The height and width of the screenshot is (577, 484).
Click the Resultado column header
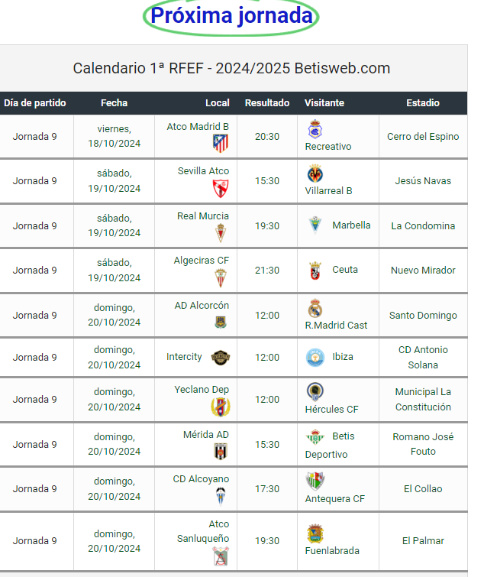pos(267,103)
